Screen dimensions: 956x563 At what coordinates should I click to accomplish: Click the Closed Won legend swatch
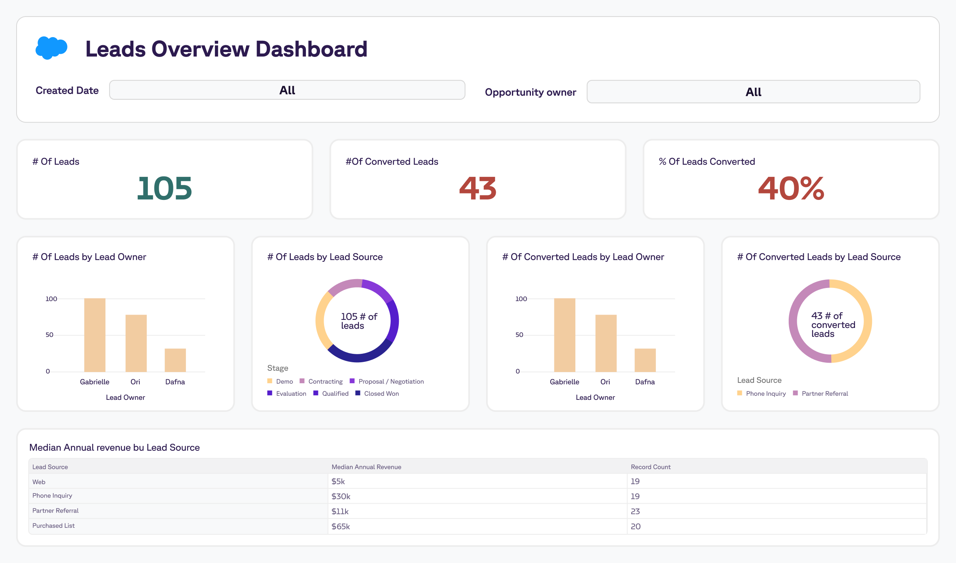coord(358,393)
